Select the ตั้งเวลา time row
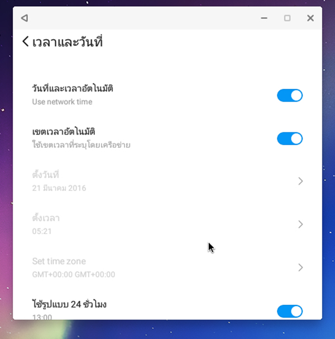335x339 pixels. coord(167,225)
